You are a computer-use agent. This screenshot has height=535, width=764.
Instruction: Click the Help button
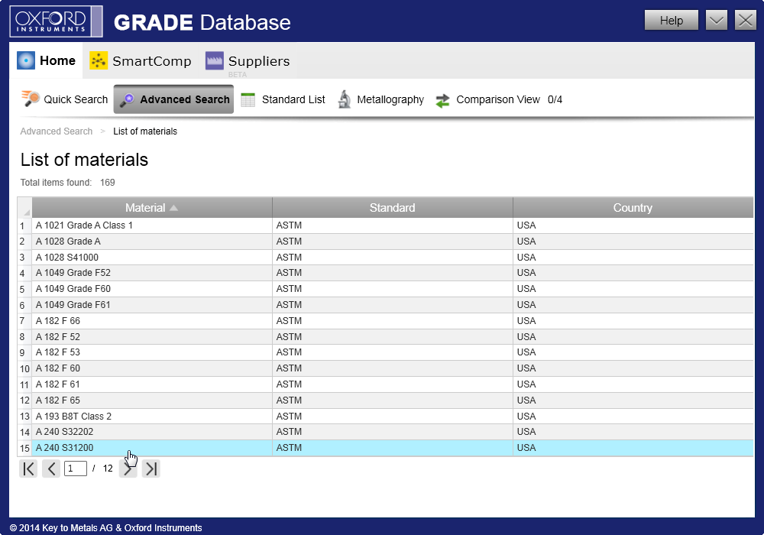[671, 21]
